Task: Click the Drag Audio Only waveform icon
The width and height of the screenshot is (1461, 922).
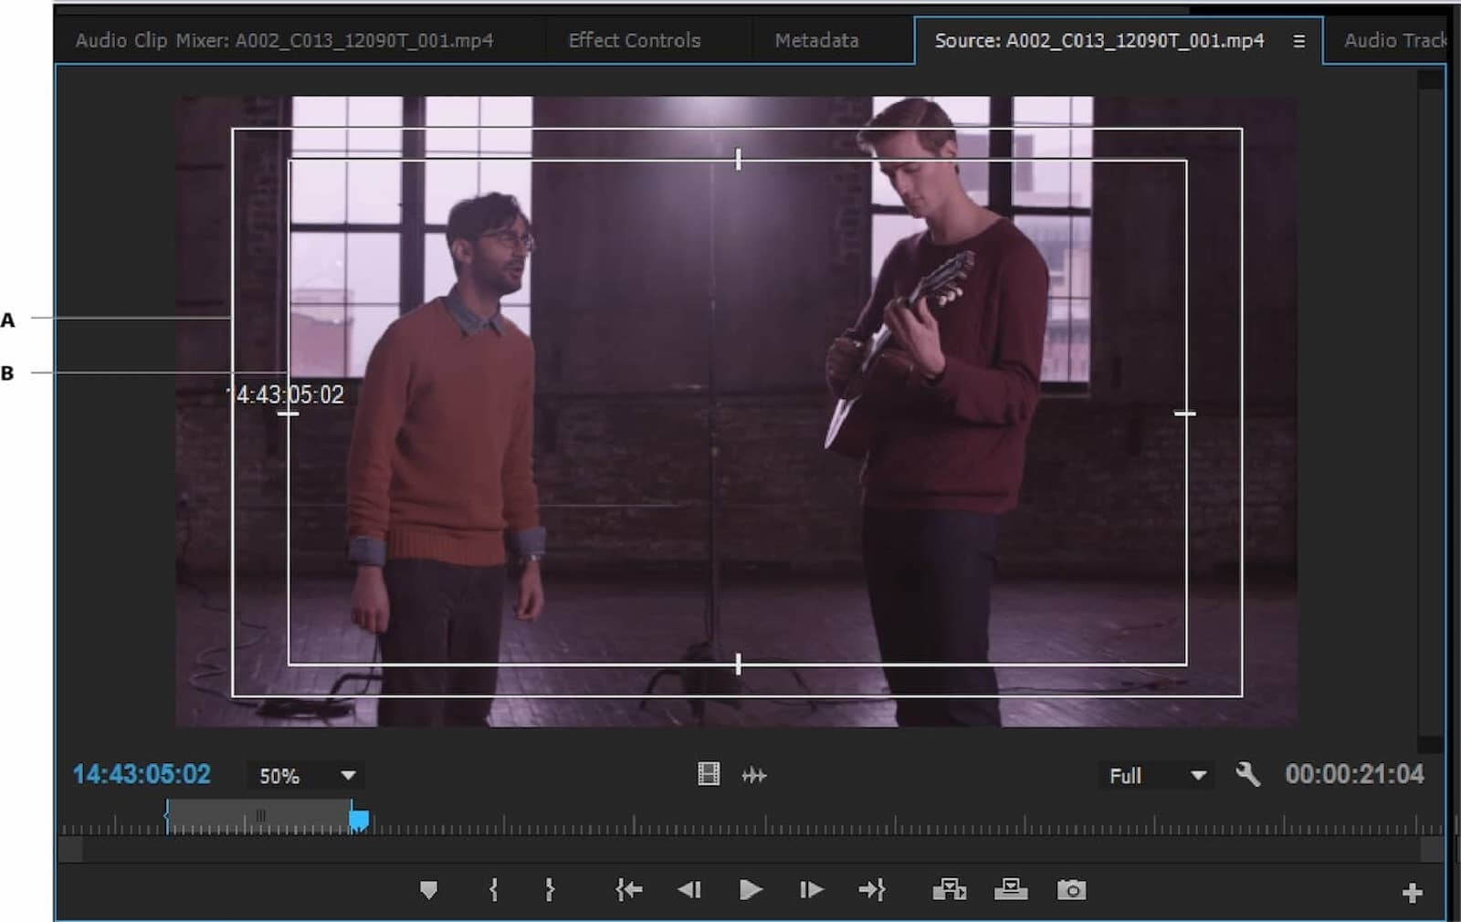Action: click(754, 776)
